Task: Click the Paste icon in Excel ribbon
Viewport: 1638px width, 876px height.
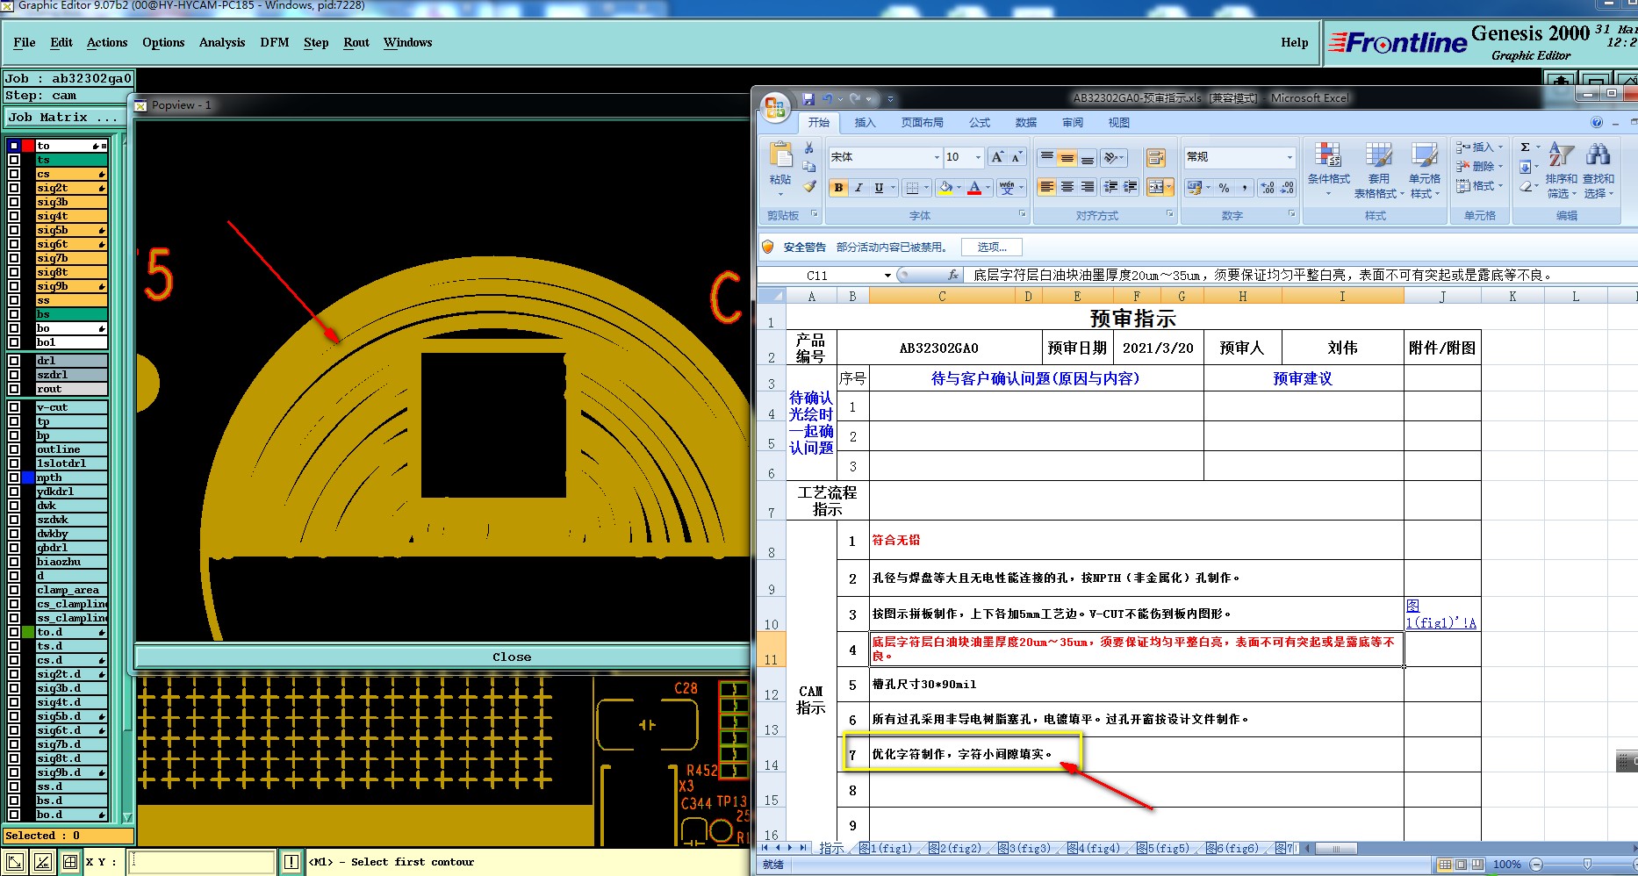Action: (780, 155)
